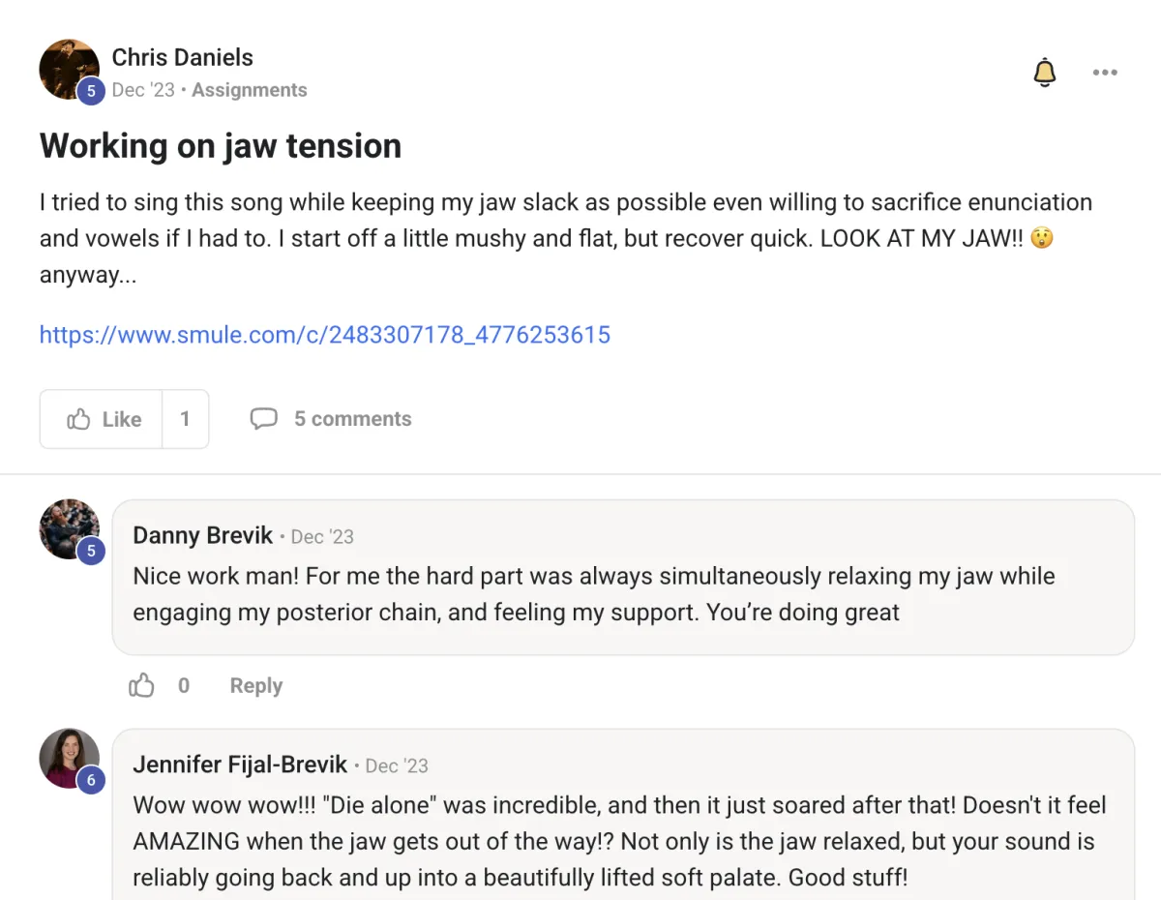
Task: Click the level 5 badge on Danny's avatar
Action: [x=91, y=552]
